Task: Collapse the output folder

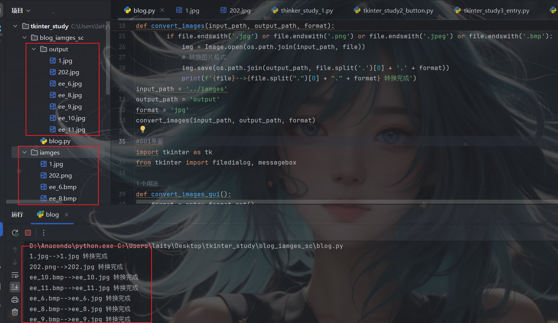Action: (x=34, y=49)
